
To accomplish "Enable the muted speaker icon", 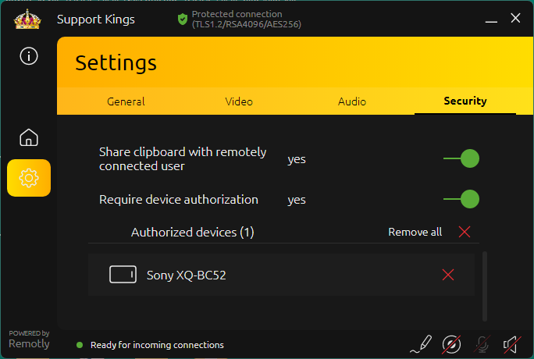I will pos(511,343).
